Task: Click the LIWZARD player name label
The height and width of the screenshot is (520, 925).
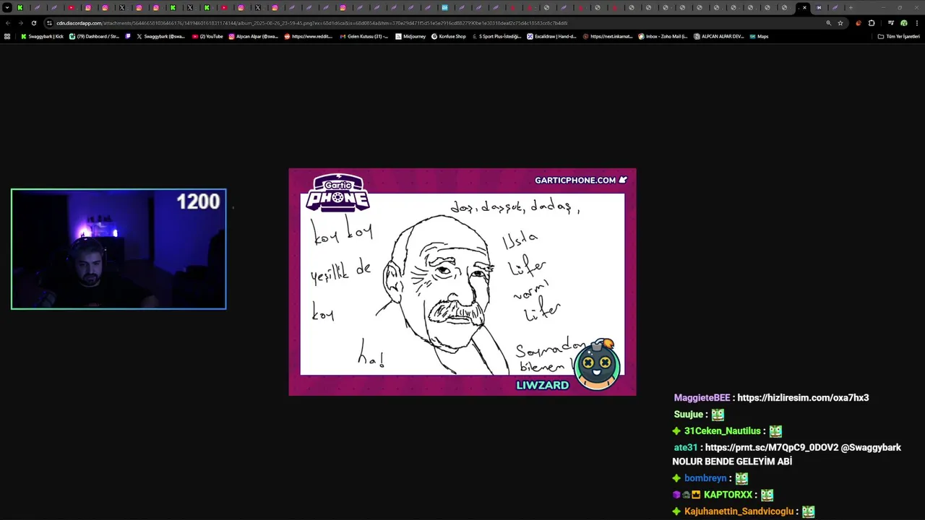Action: click(x=542, y=385)
